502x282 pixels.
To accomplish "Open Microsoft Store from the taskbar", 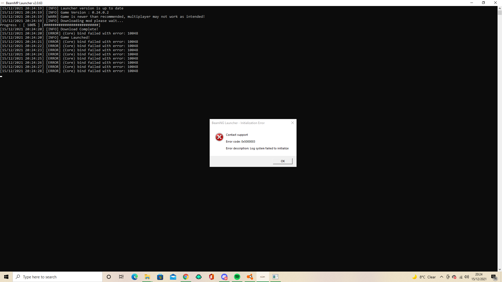I will tap(160, 277).
